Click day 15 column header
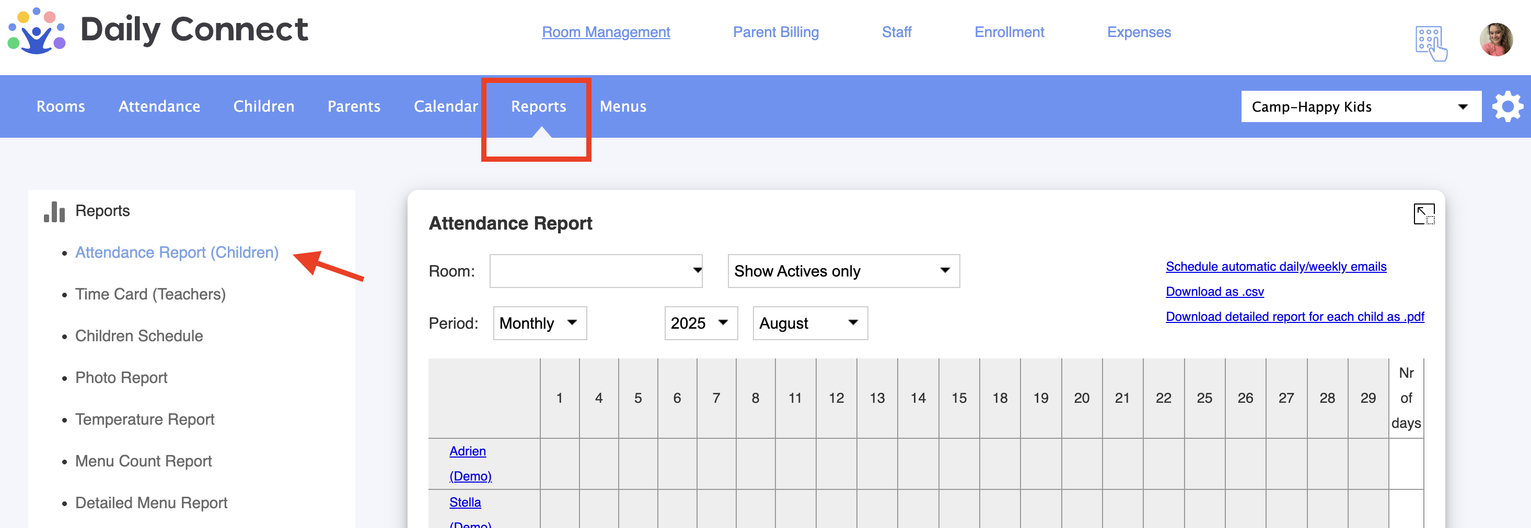Viewport: 1531px width, 528px height. tap(959, 398)
